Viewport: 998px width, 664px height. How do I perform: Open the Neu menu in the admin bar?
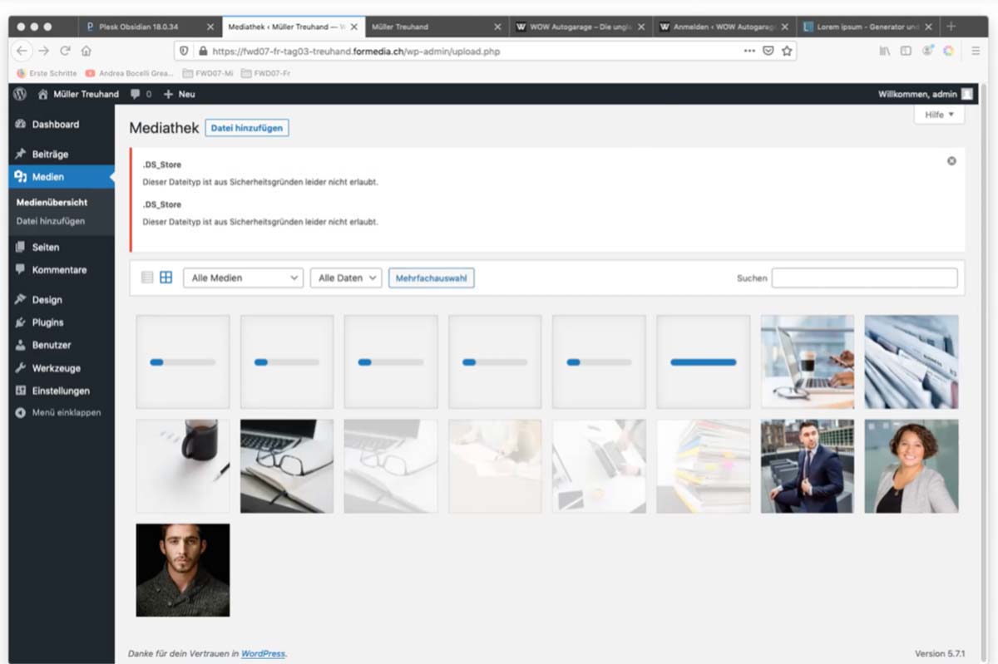click(x=178, y=94)
